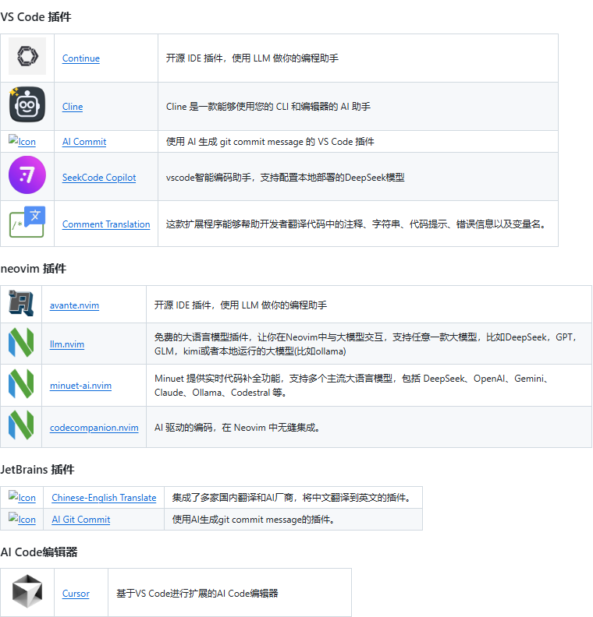
Task: Click the '基于VS Code进行扩展' description text
Action: [x=197, y=594]
